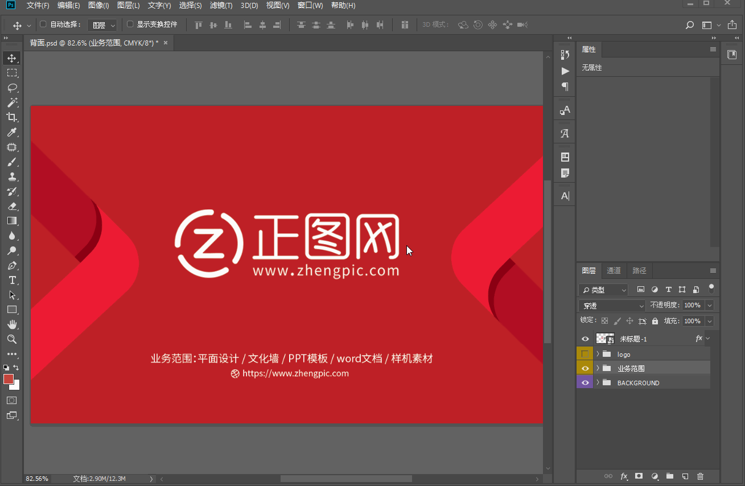Click the 82.56% zoom field

[37, 479]
